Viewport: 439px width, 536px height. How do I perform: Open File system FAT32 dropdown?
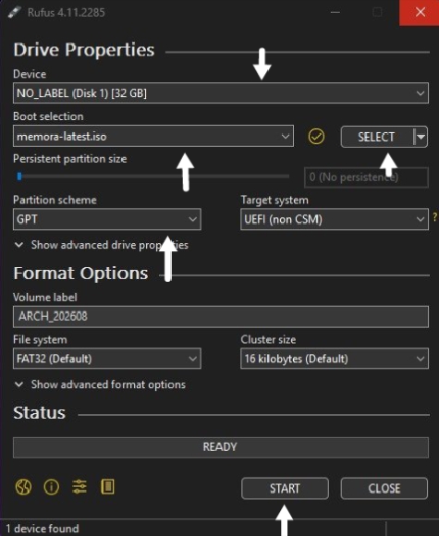pyautogui.click(x=107, y=359)
